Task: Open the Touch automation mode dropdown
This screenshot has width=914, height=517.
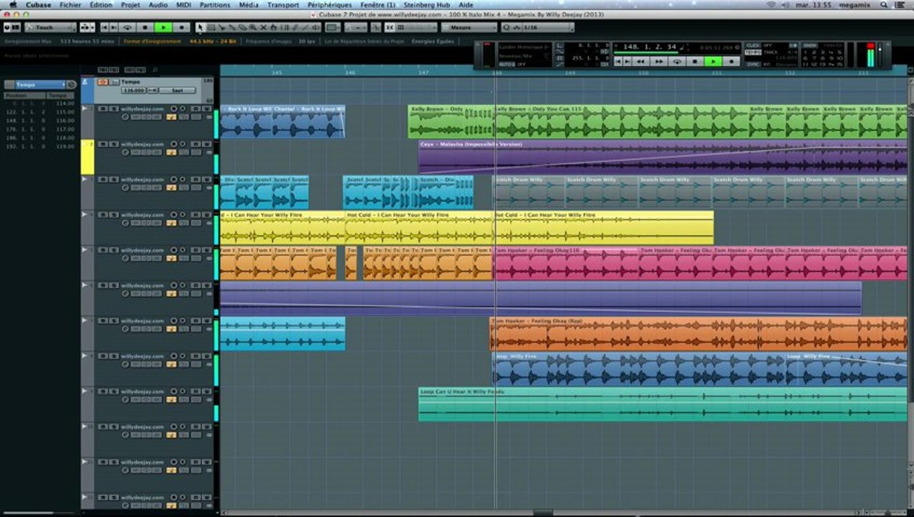Action: [49, 27]
